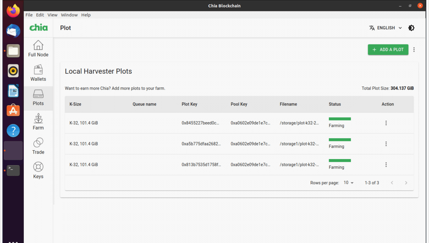The height and width of the screenshot is (243, 429).
Task: Click the filename /storage/plot-k32-2...
Action: tap(299, 123)
